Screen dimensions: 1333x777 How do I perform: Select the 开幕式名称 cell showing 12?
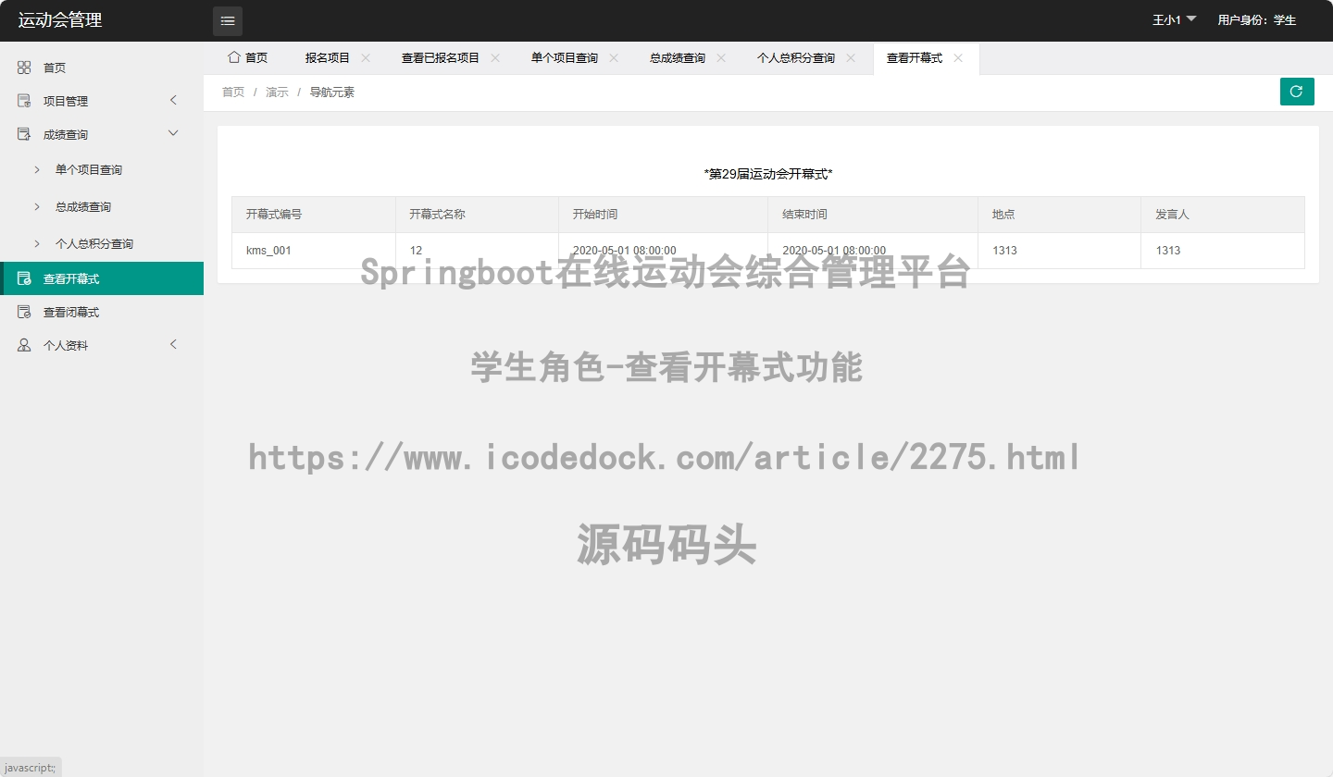[477, 251]
